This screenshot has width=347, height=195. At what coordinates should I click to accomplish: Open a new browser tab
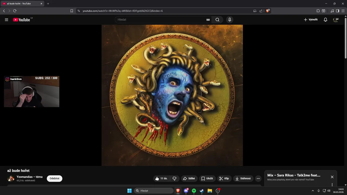click(x=48, y=4)
